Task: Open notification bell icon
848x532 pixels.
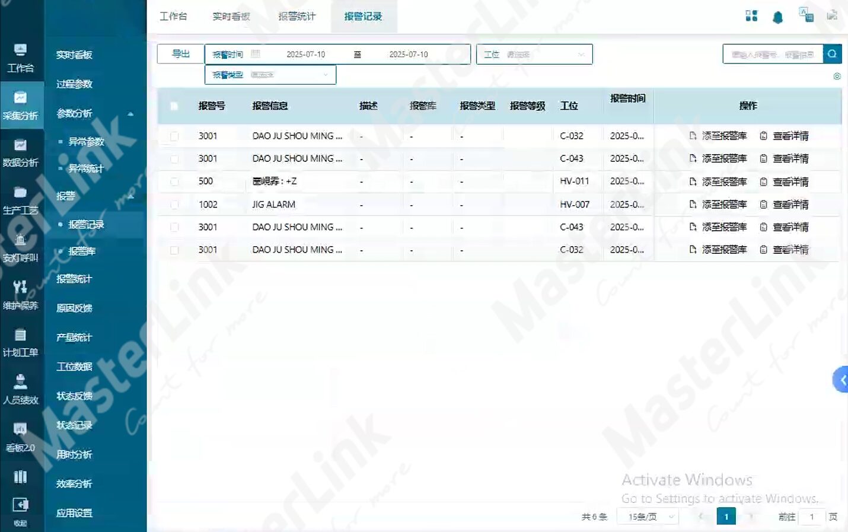Action: pyautogui.click(x=778, y=17)
